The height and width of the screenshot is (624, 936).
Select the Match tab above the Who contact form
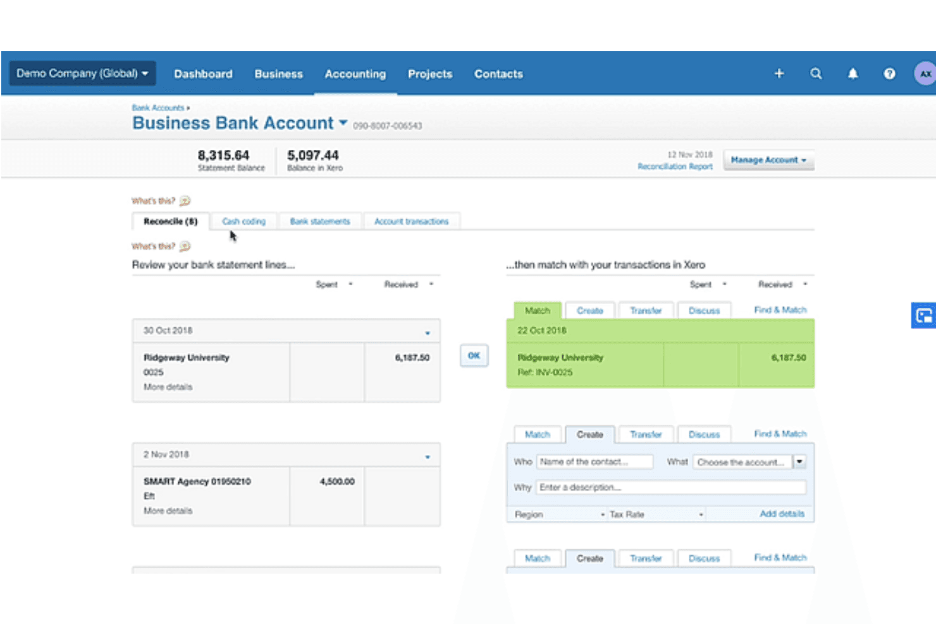(x=538, y=434)
